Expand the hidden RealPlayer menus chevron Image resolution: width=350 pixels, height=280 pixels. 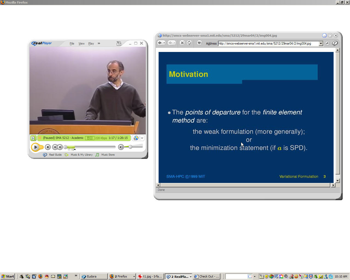pos(99,43)
